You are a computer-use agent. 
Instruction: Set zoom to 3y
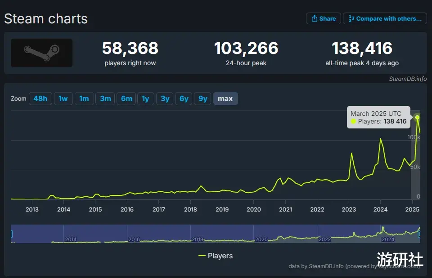(x=165, y=98)
